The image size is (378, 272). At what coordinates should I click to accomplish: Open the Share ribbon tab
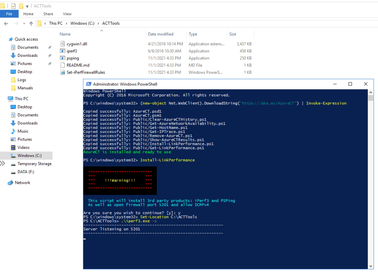click(48, 14)
